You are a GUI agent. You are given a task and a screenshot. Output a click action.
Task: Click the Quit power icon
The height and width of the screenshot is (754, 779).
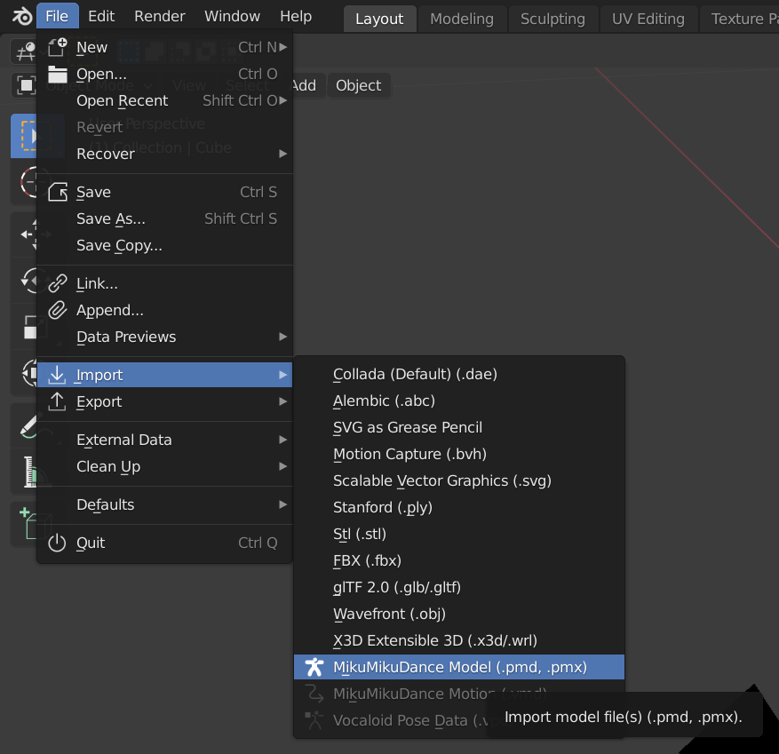pos(57,543)
